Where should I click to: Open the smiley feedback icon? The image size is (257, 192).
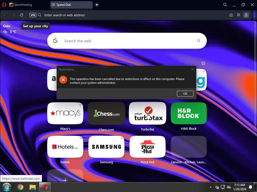[x=203, y=63]
